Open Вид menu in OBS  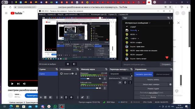[61, 15]
